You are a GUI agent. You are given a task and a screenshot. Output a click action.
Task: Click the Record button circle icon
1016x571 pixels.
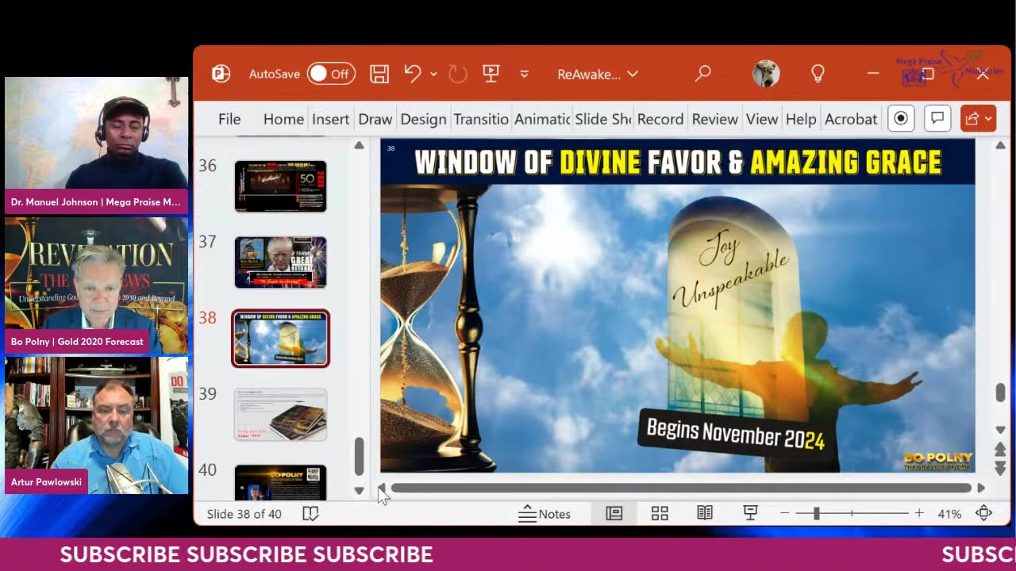(901, 119)
